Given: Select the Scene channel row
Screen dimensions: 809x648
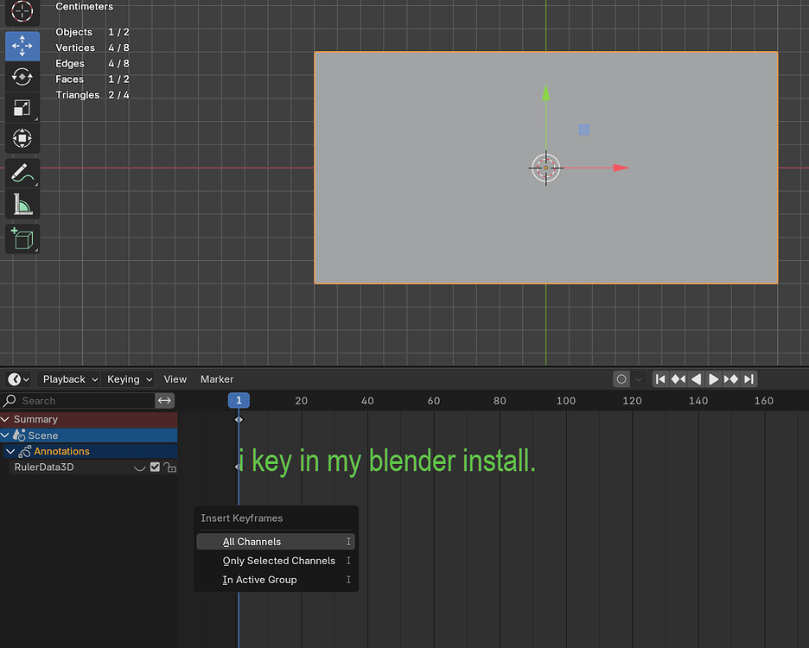Looking at the screenshot, I should tap(89, 435).
